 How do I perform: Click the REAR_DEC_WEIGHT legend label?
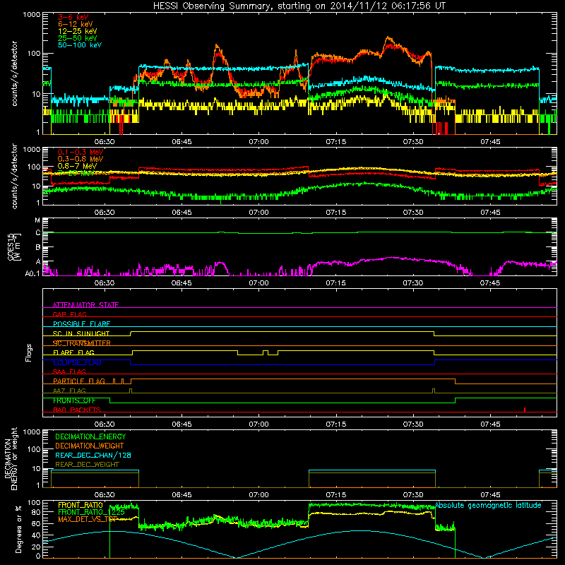87,465
